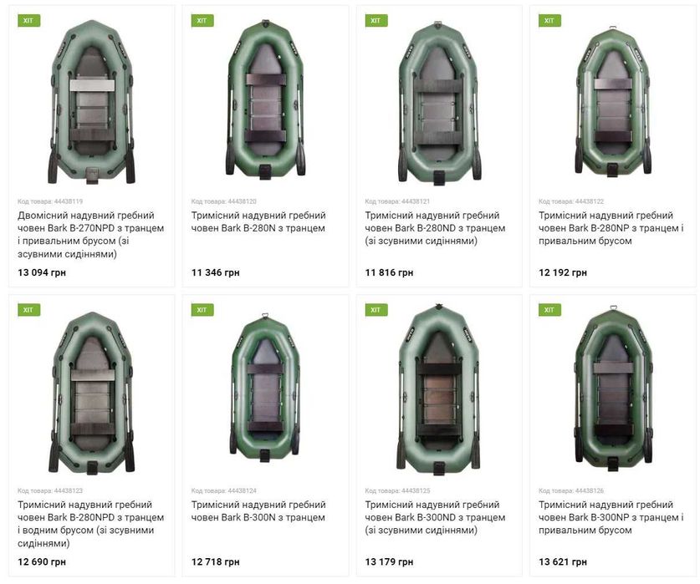Open the Bark B-300ND title link
700x584 pixels.
click(x=435, y=517)
